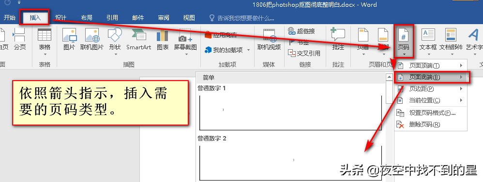This screenshot has width=483, height=182.
Task: Open the 当前位置 submenu
Action: [431, 100]
